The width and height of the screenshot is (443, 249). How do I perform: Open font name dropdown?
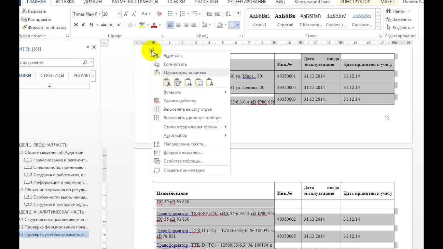coord(100,14)
